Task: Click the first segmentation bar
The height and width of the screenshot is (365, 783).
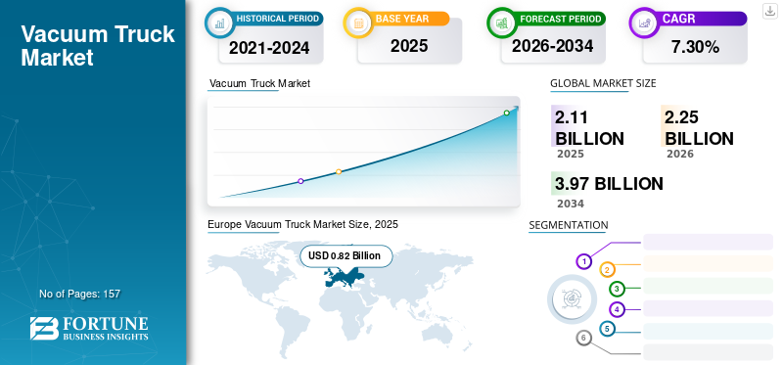Action: pos(708,242)
